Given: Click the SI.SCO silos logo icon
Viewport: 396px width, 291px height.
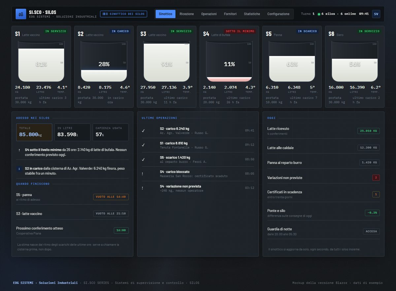Looking at the screenshot, I should tap(21, 14).
